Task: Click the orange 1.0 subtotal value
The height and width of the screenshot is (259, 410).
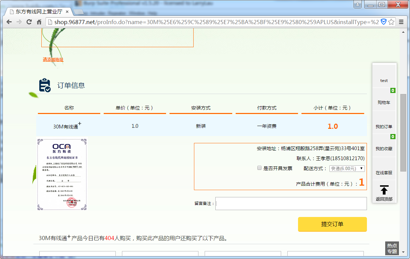Action: coord(332,126)
